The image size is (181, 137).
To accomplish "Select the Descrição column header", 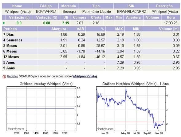I will tap(164, 6).
